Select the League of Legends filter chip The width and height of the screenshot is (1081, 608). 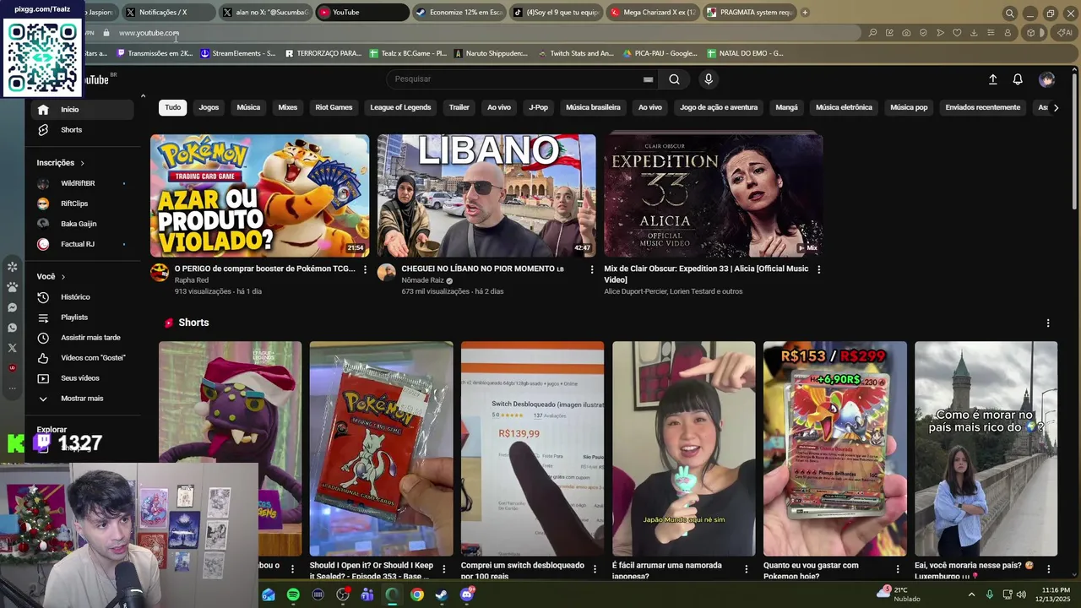400,107
